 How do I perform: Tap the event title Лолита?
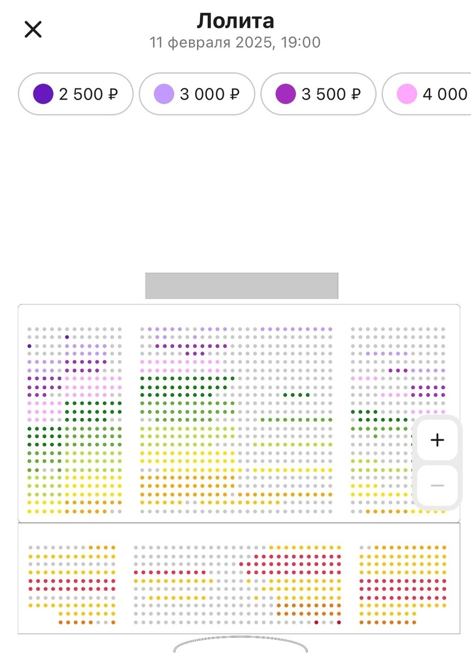pyautogui.click(x=235, y=21)
